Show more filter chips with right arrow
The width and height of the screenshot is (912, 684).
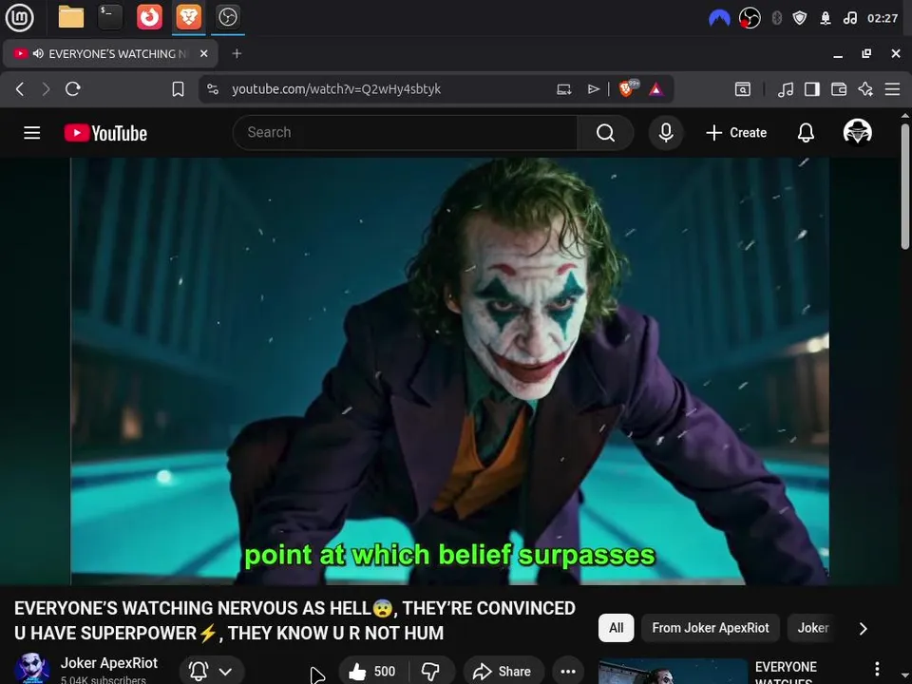864,628
